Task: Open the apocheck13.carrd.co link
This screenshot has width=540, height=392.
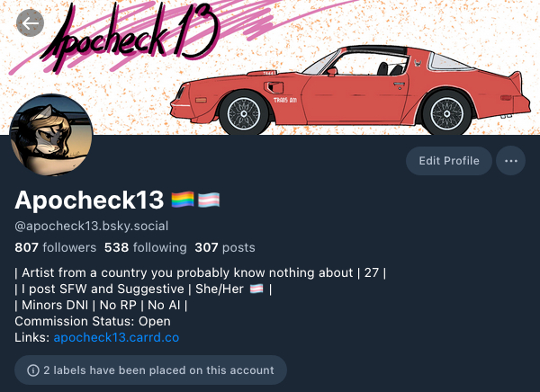Action: pos(116,338)
